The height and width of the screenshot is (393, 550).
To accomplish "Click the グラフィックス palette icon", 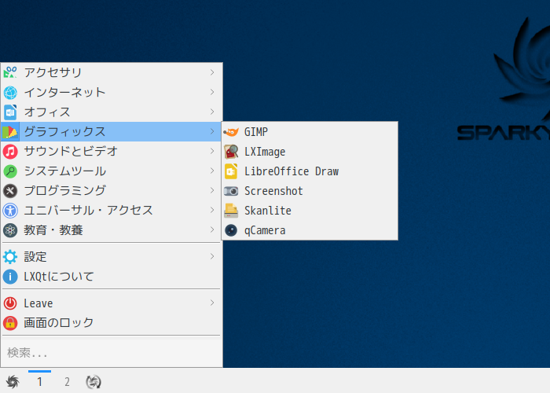I will [10, 131].
